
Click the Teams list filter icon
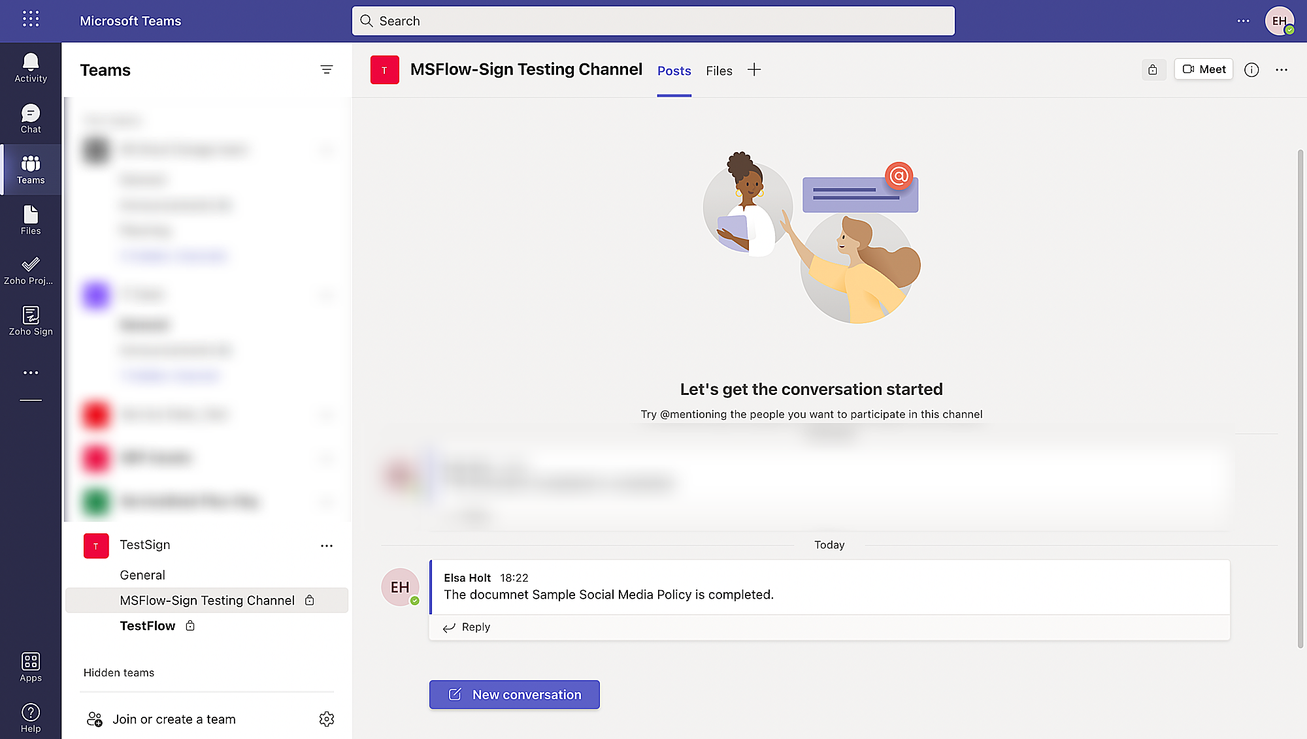click(327, 70)
